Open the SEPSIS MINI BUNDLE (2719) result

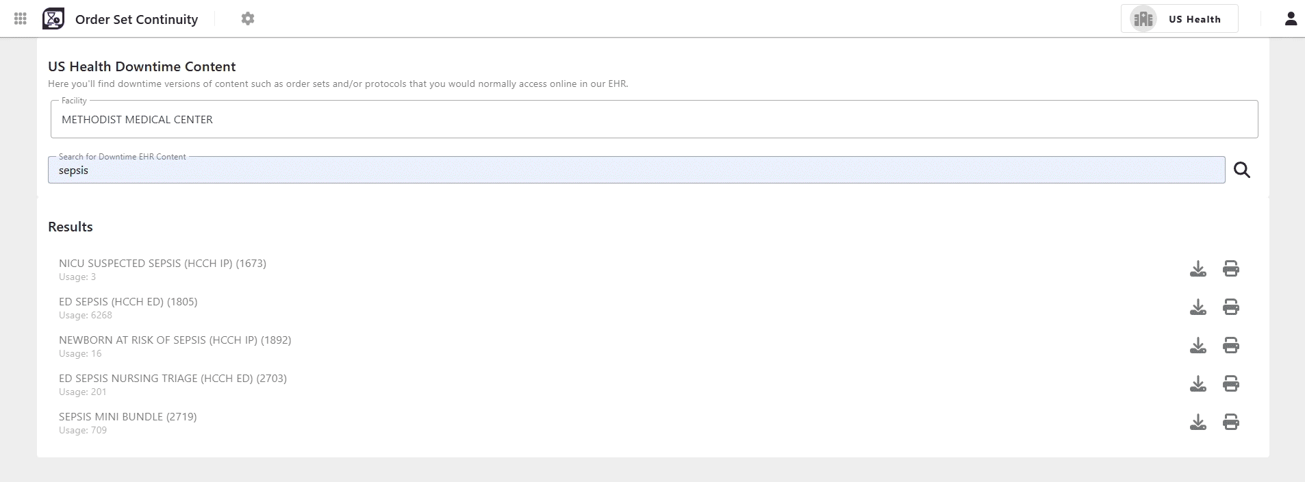tap(128, 417)
